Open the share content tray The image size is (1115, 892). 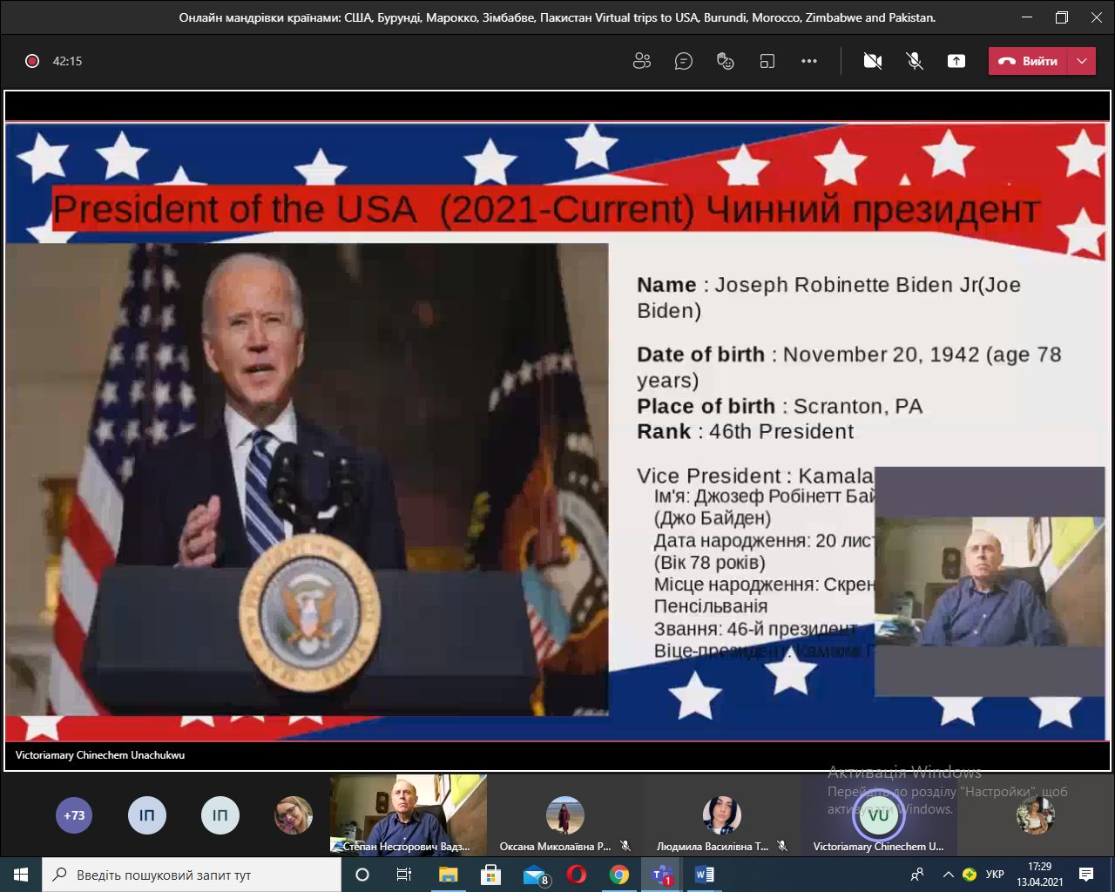pyautogui.click(x=956, y=61)
